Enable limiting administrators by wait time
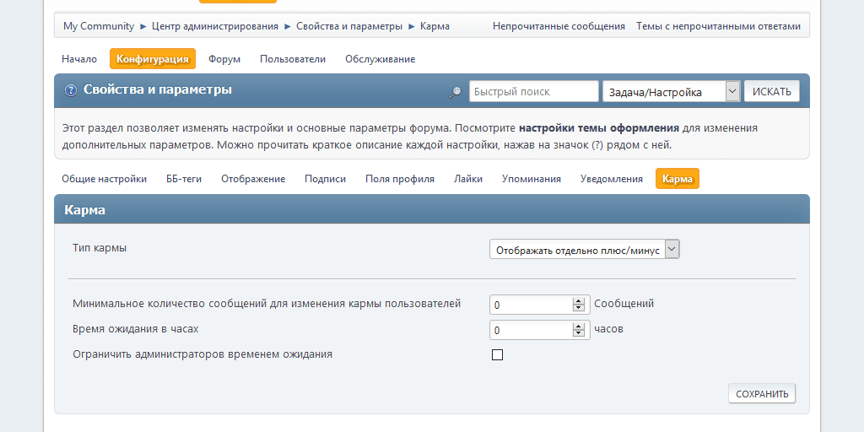The height and width of the screenshot is (432, 864). 497,355
